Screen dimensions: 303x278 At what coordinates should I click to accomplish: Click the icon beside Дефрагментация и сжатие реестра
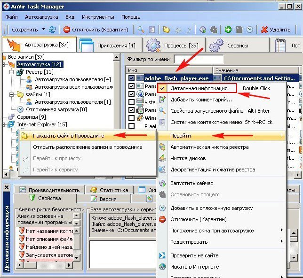click(x=162, y=170)
